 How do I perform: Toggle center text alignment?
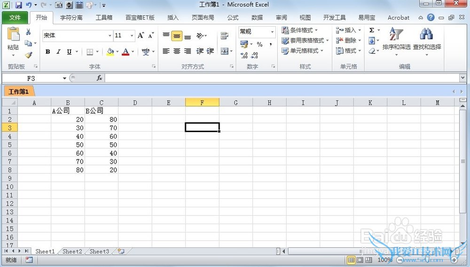(177, 51)
